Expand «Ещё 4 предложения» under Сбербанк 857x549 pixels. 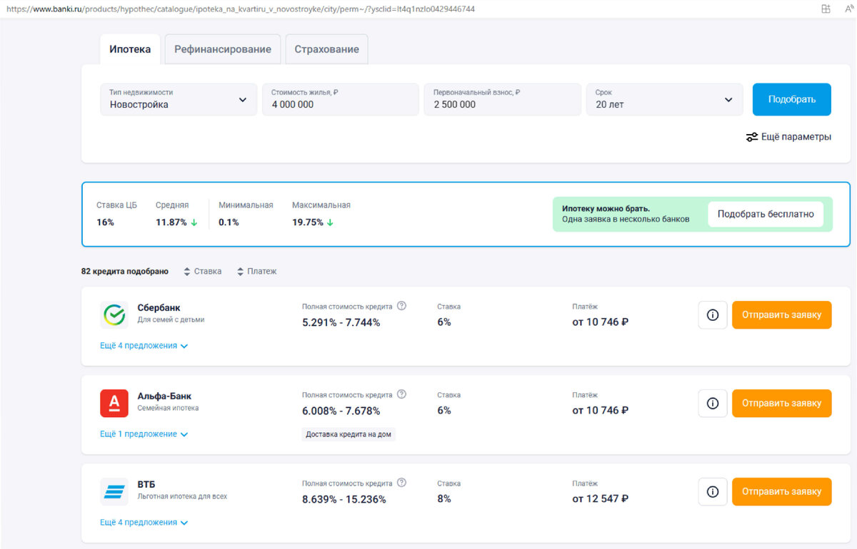[x=144, y=345]
